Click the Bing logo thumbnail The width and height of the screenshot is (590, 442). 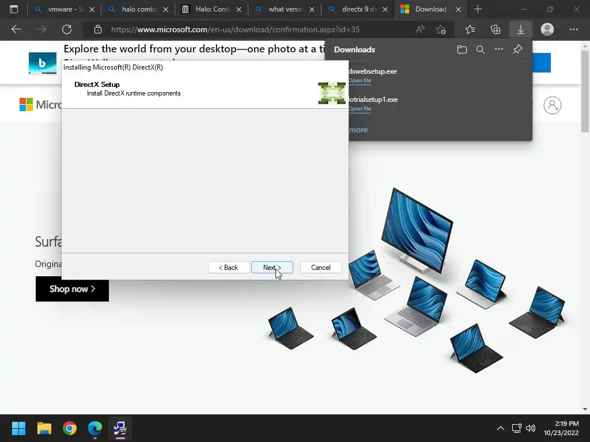click(43, 63)
